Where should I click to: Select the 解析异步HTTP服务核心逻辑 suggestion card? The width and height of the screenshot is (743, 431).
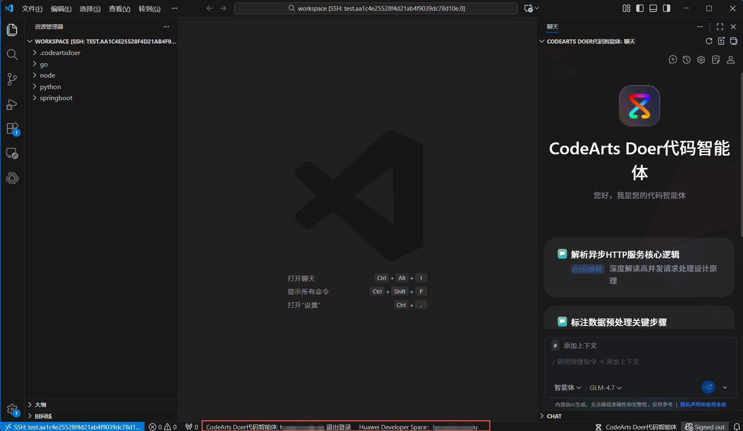point(639,267)
